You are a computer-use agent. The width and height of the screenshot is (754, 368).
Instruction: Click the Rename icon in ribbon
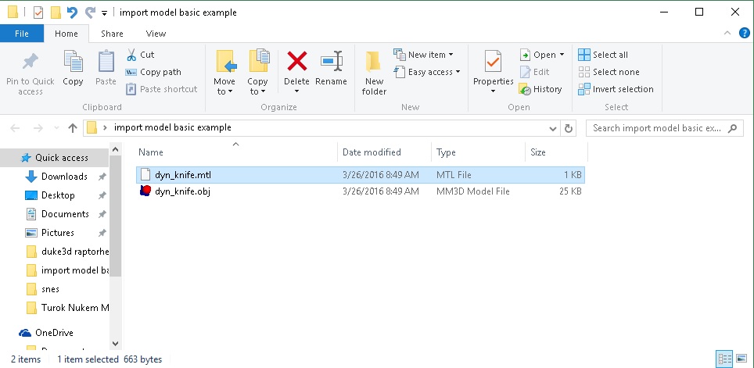point(331,62)
